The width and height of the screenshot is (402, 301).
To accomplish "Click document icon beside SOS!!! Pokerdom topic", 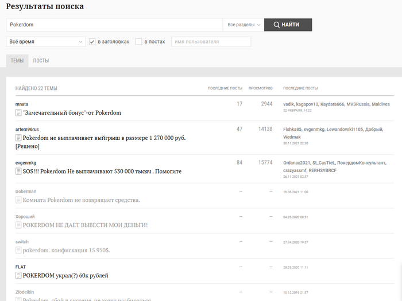I will pos(18,171).
